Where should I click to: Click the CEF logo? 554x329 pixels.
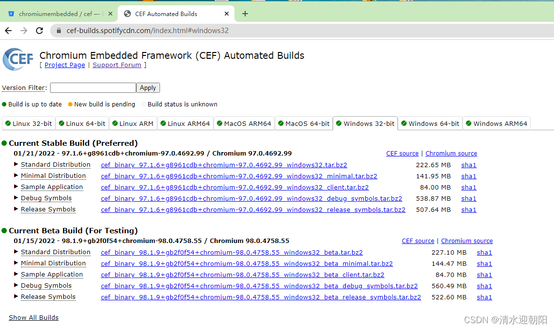(x=18, y=59)
